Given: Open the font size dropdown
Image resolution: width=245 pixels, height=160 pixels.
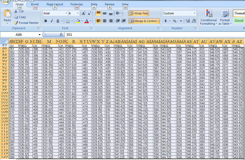Looking at the screenshot, I should (78, 13).
